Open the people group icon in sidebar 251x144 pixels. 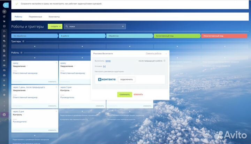pyautogui.click(x=4, y=65)
